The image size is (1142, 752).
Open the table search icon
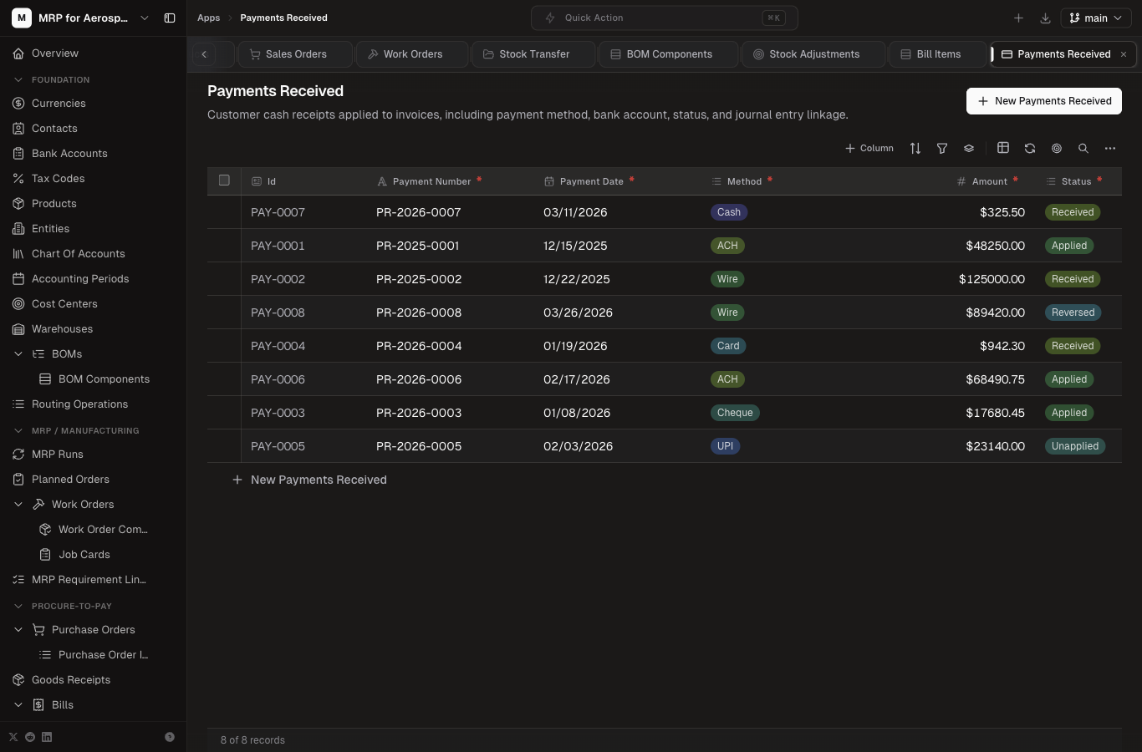[x=1083, y=148]
